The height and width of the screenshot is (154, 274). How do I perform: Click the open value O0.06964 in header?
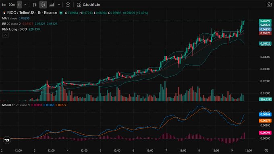coord(71,13)
